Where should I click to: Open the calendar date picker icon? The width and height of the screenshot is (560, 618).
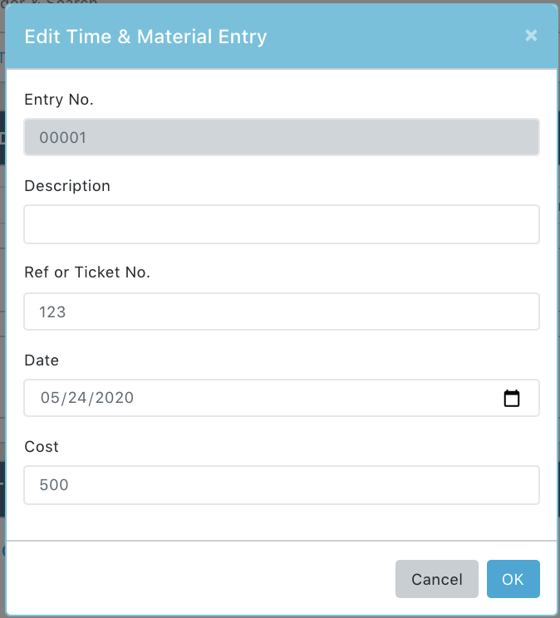tap(512, 398)
